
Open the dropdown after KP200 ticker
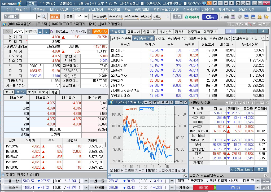click(172, 187)
